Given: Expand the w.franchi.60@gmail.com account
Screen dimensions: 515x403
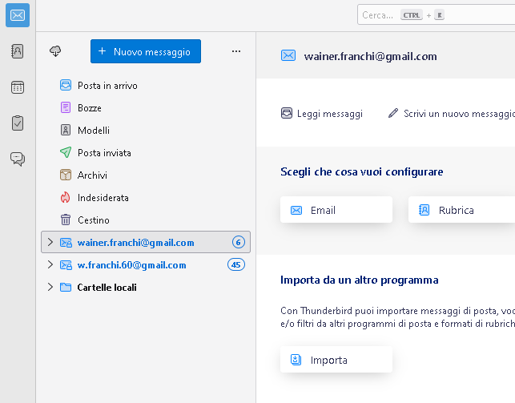Looking at the screenshot, I should click(x=50, y=264).
